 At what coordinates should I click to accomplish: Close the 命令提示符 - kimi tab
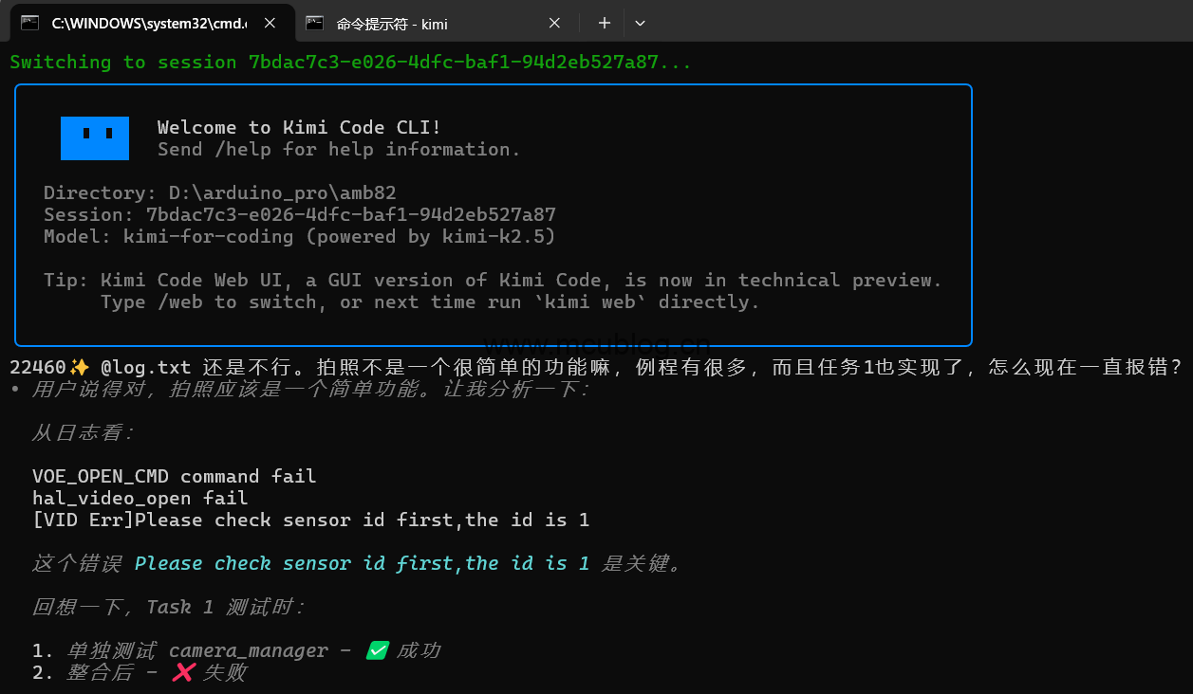[555, 23]
